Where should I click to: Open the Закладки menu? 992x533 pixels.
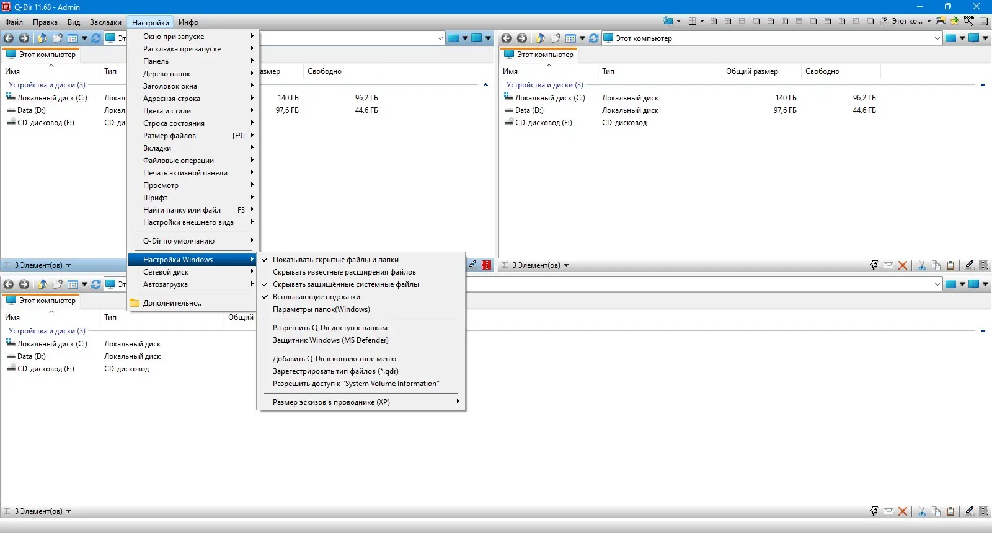[105, 22]
